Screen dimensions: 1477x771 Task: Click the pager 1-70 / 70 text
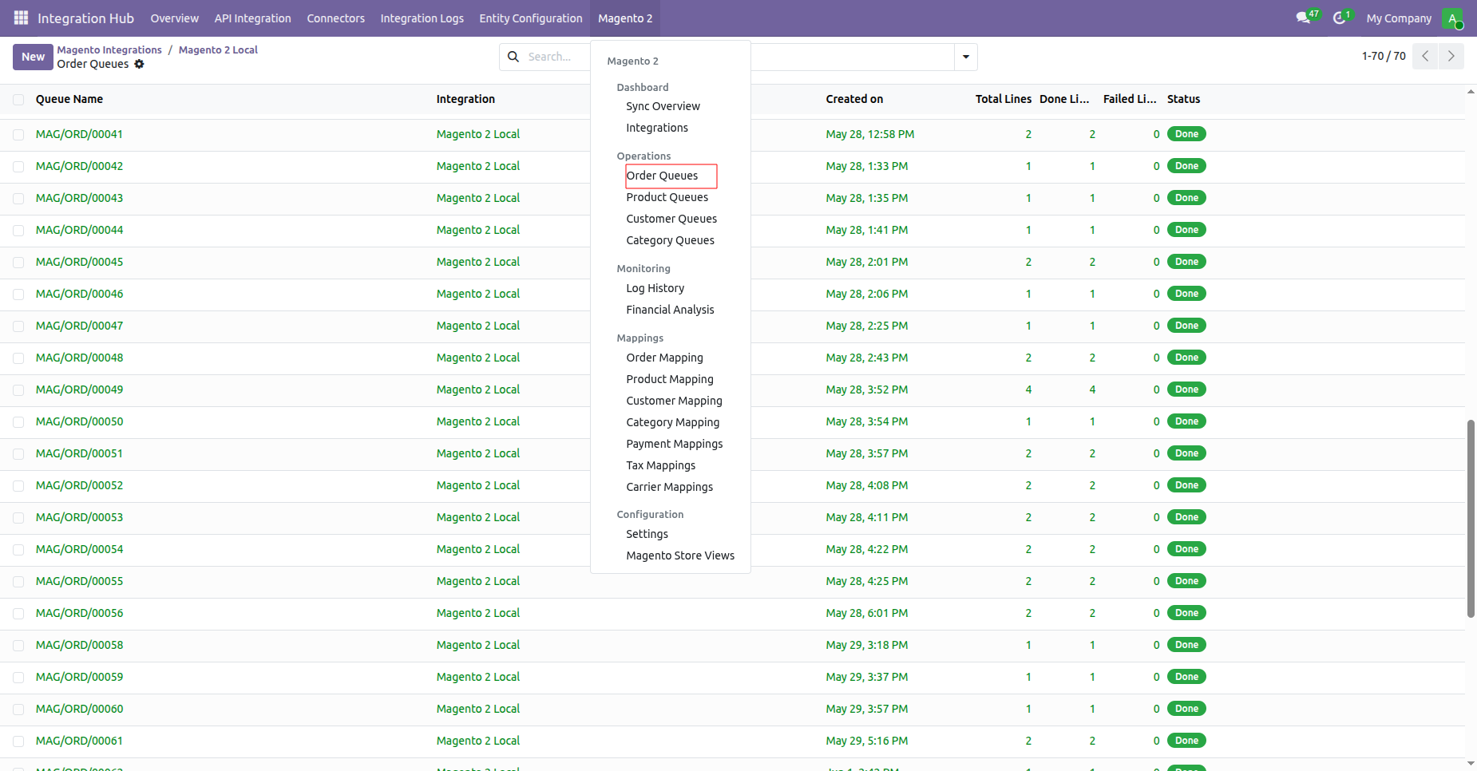coord(1384,56)
